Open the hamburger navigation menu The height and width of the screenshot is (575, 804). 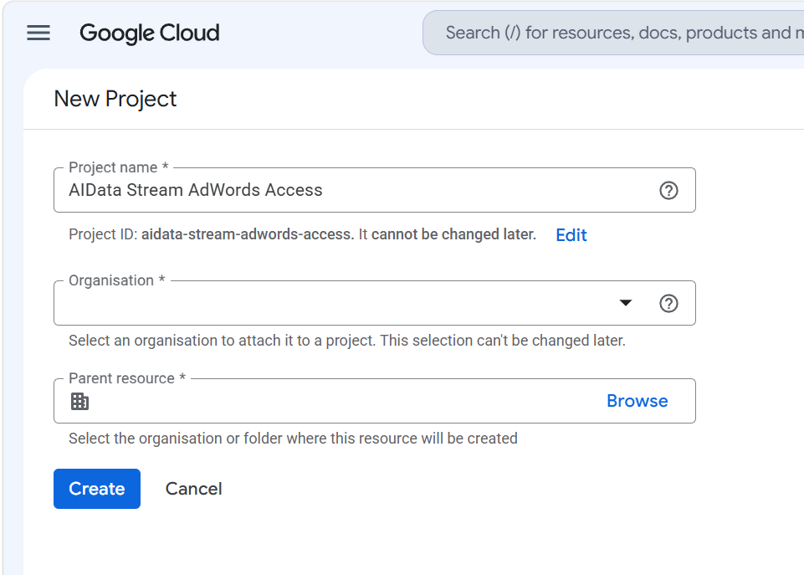pyautogui.click(x=38, y=33)
